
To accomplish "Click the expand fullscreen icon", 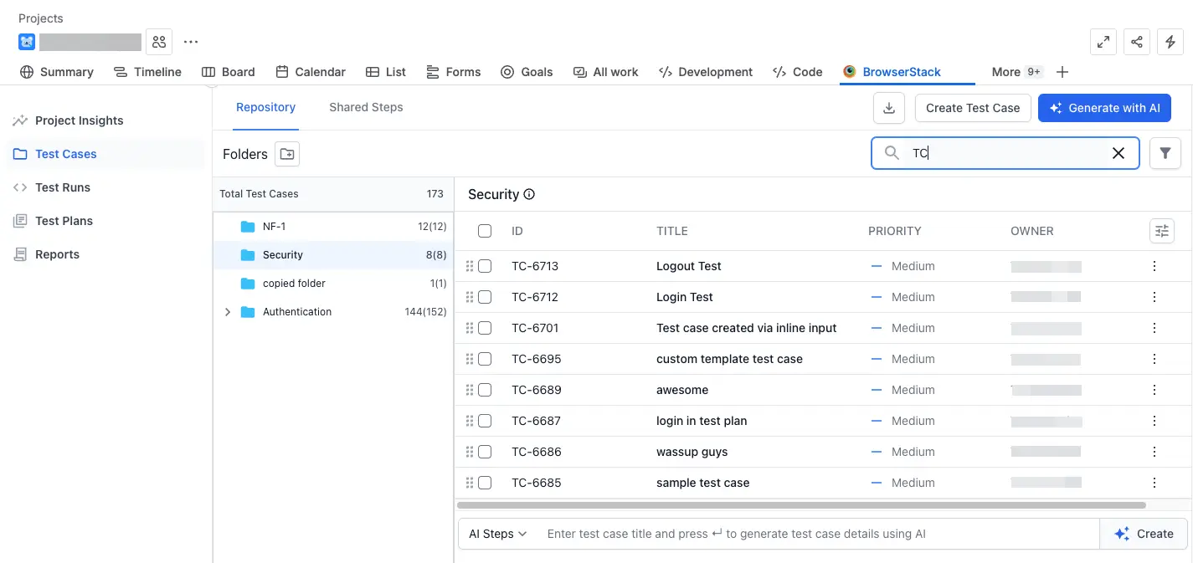I will [x=1103, y=42].
